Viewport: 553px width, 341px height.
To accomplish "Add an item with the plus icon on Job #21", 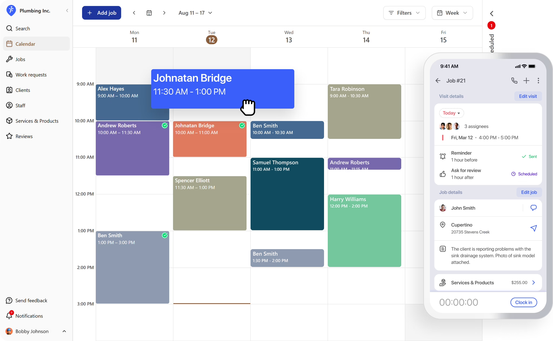I will [526, 81].
